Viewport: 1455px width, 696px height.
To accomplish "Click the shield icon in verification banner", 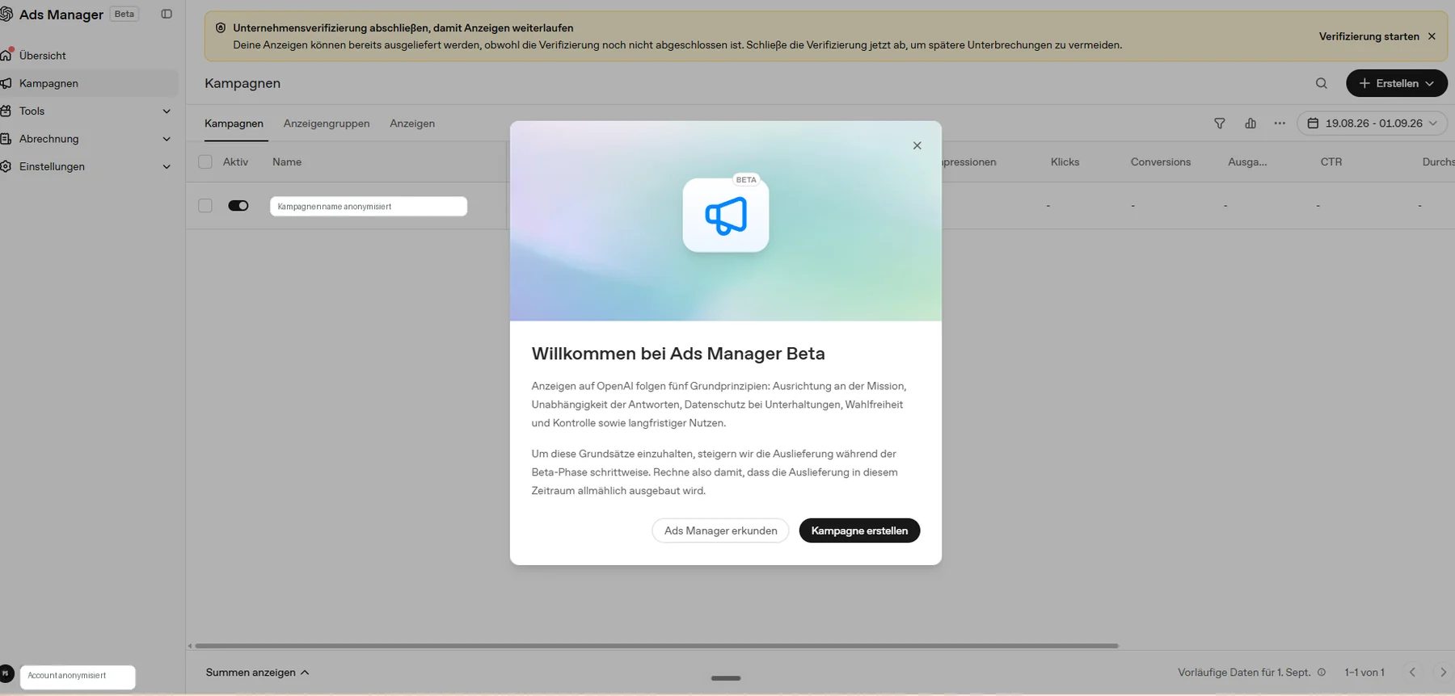I will pyautogui.click(x=220, y=27).
